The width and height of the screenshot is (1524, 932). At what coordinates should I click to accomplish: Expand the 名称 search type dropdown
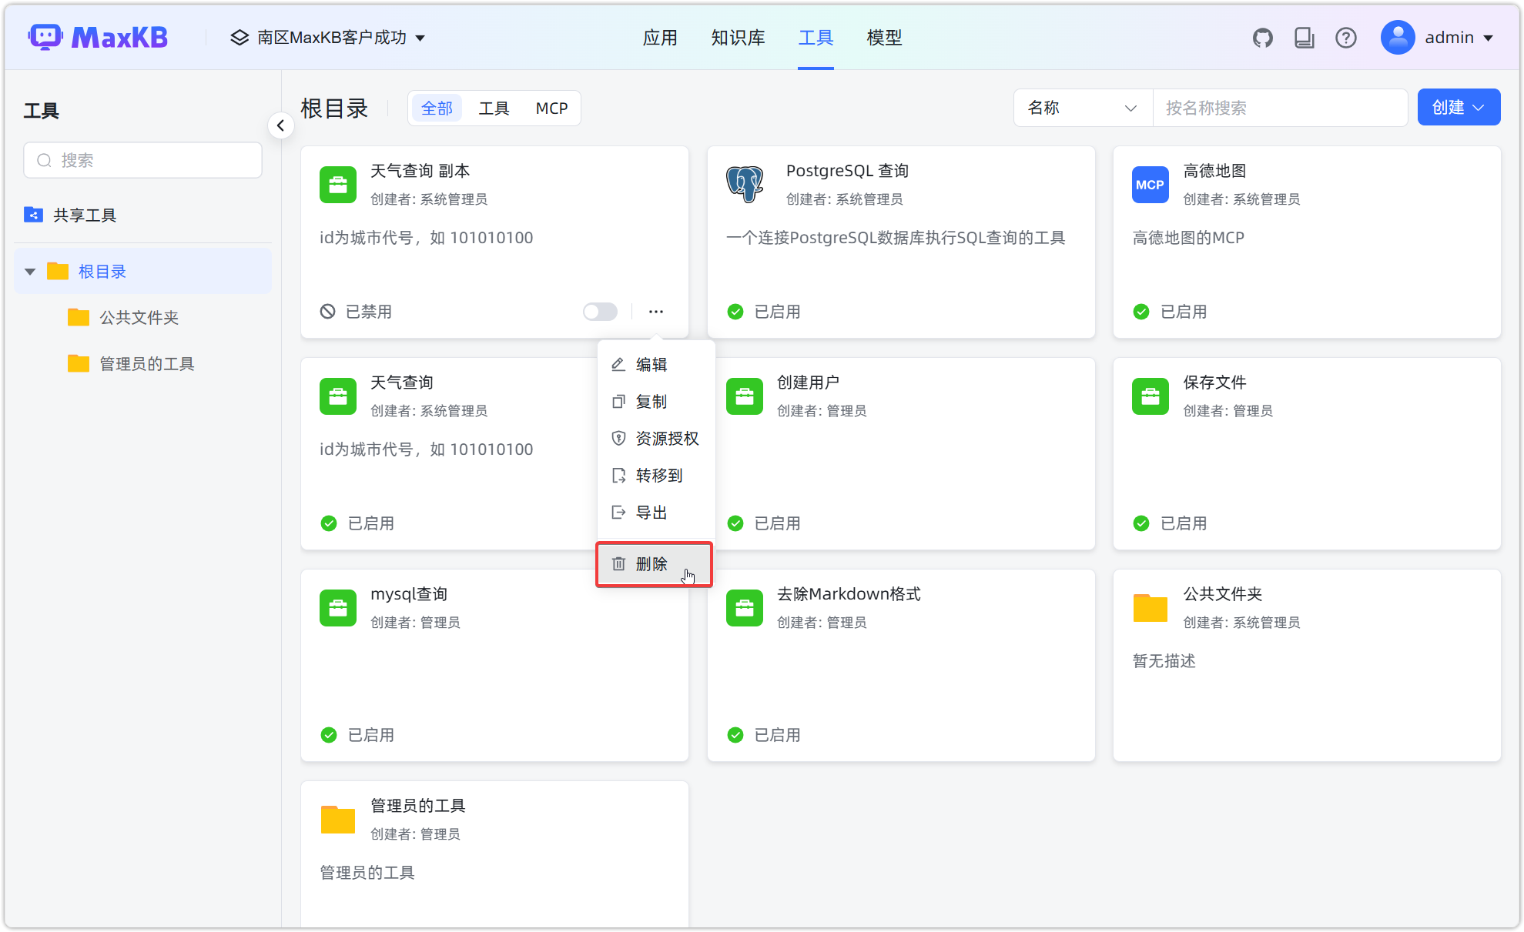tap(1082, 108)
